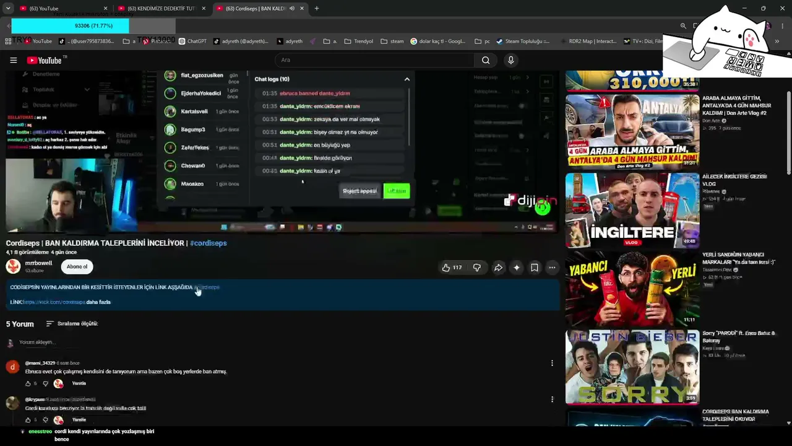
Task: Go to YouTube home via the logo
Action: (x=44, y=60)
